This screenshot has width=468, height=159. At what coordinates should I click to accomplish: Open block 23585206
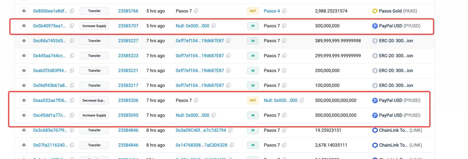128,100
